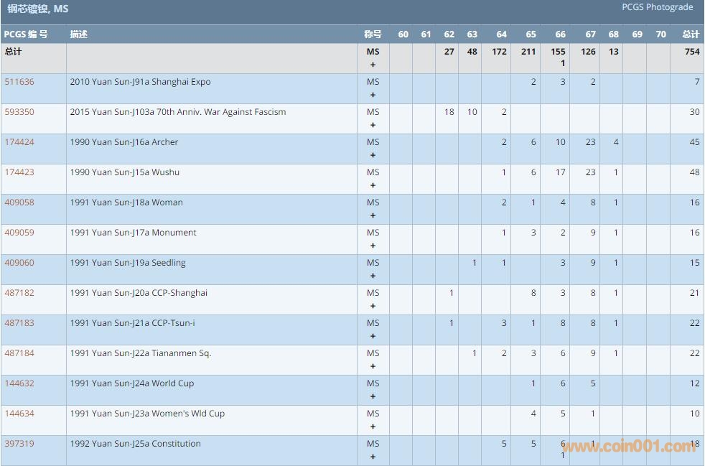Click PCGS number 174424 for Archer coin
The height and width of the screenshot is (466, 705).
click(19, 142)
